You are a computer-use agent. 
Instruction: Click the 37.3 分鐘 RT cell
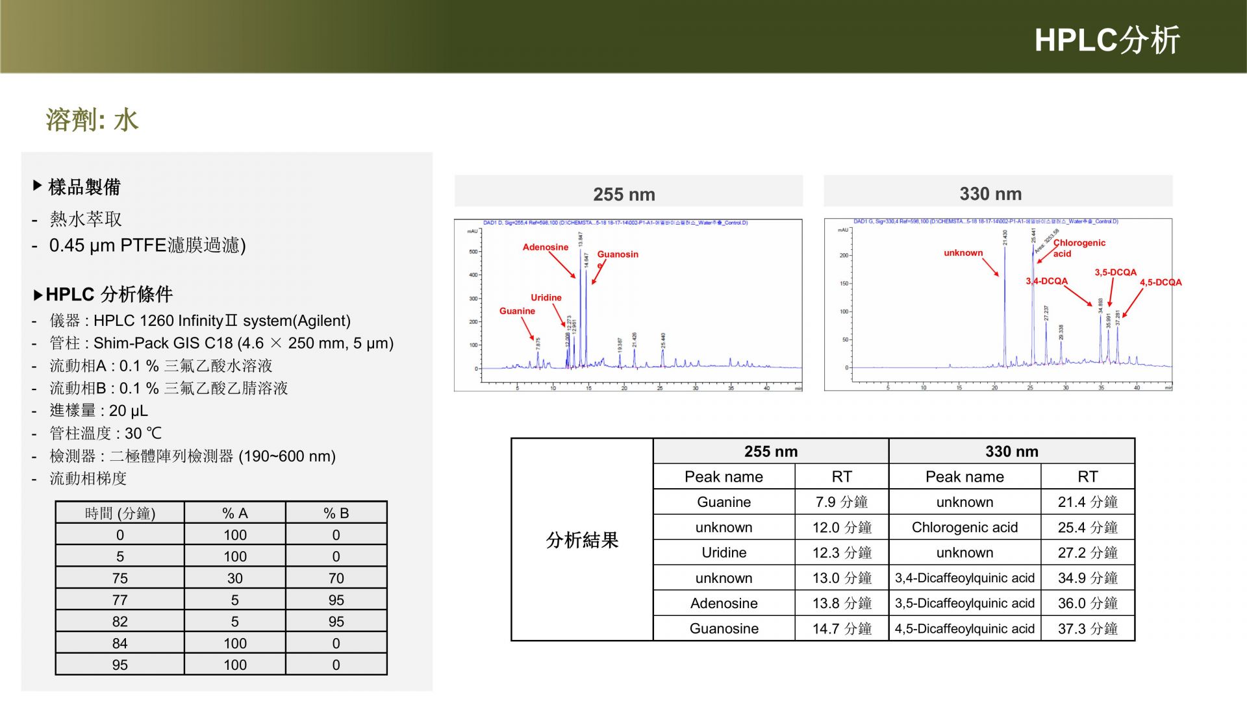click(x=1087, y=628)
